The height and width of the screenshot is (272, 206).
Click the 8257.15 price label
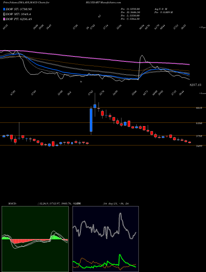pos(195,85)
